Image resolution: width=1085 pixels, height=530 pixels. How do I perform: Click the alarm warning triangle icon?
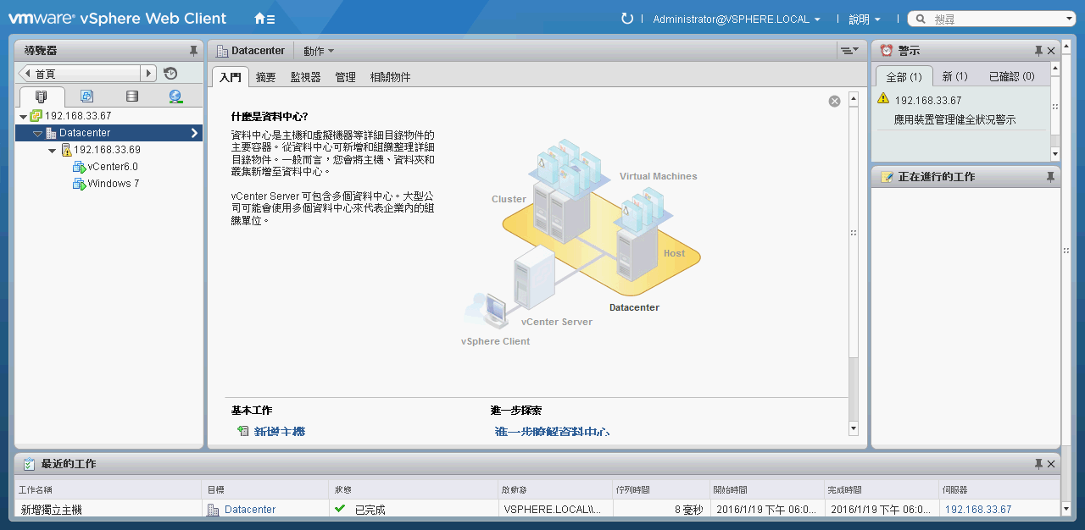point(883,99)
